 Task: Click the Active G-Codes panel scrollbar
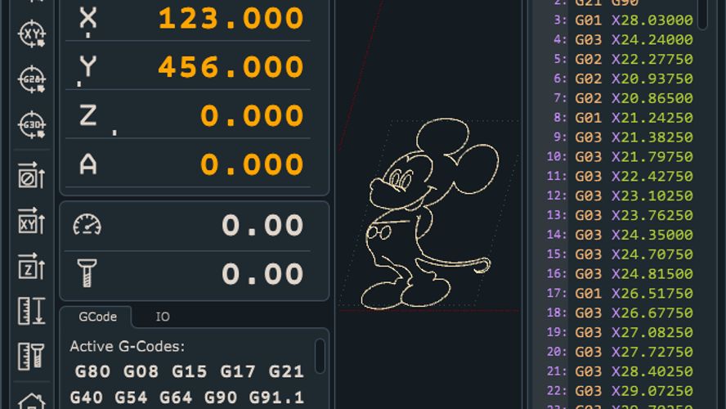320,356
